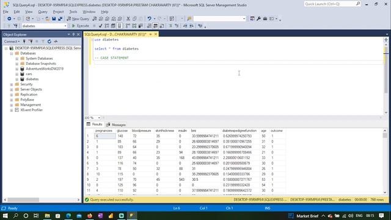Click the New Query toolbar button
391x220 pixels.
[78, 19]
